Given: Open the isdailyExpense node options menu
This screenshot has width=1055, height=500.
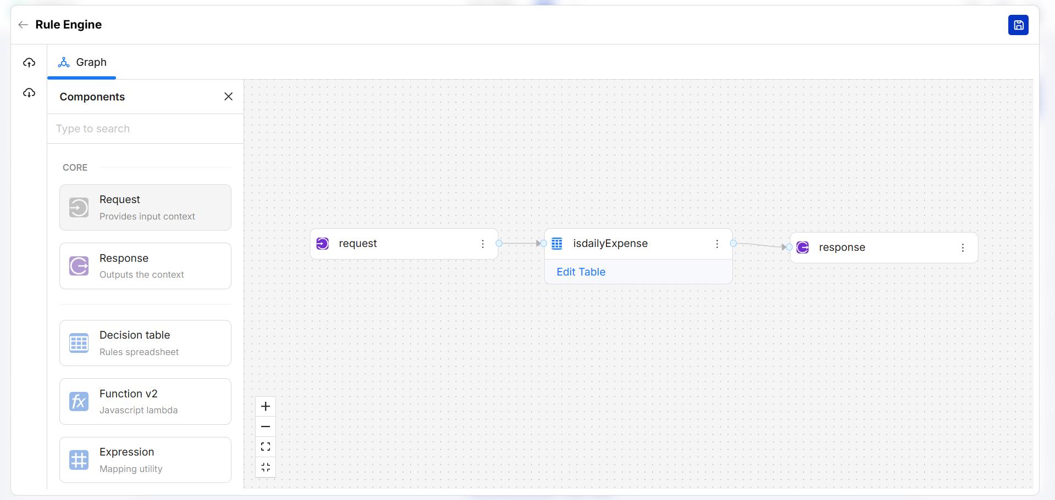Looking at the screenshot, I should point(717,244).
